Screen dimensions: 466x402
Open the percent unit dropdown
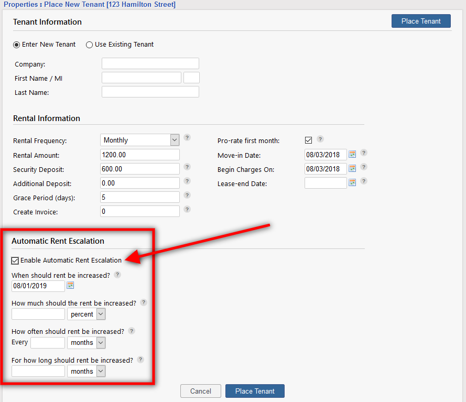[100, 314]
